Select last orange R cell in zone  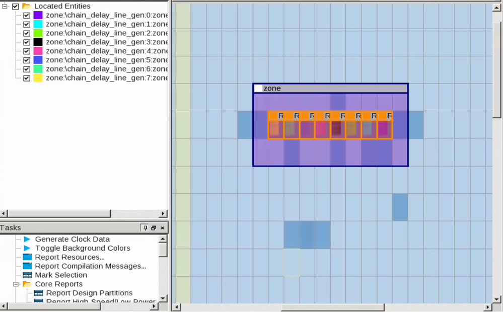coord(385,125)
